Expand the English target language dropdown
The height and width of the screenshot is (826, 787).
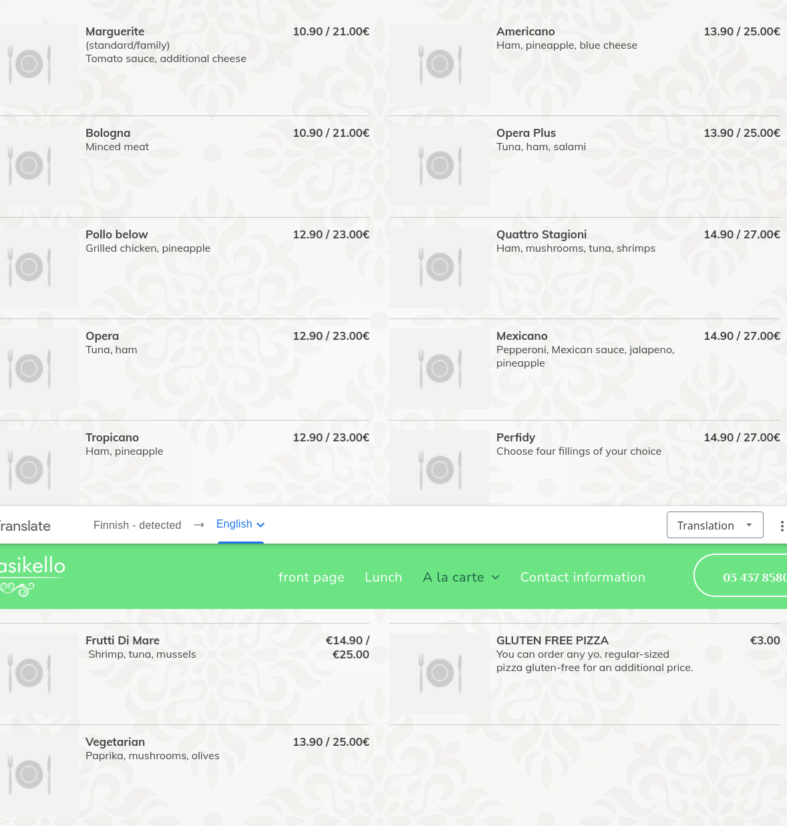click(241, 524)
